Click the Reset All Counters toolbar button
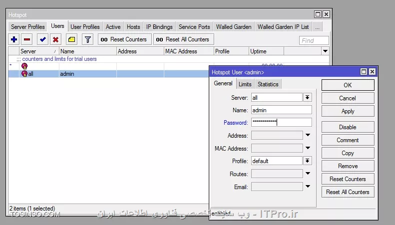The width and height of the screenshot is (395, 225). coord(183,39)
